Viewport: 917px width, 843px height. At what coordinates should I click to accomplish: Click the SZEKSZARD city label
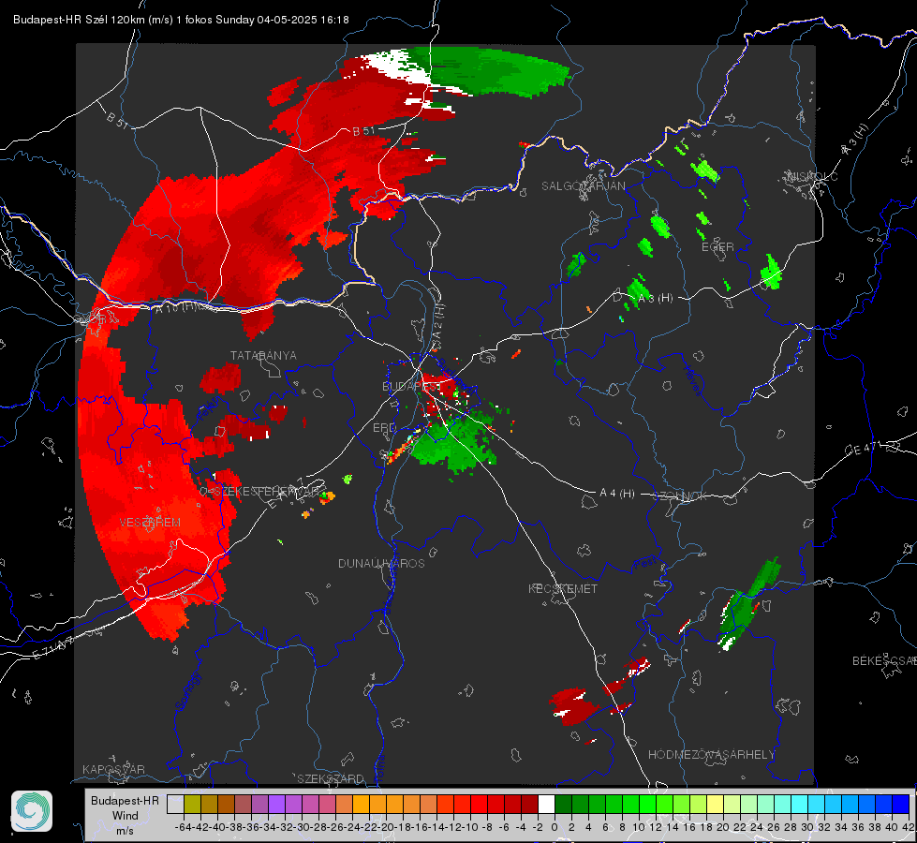[x=331, y=778]
